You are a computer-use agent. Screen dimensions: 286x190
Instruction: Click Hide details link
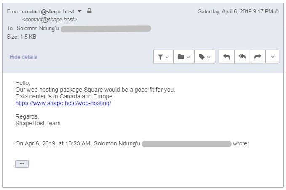[23, 57]
